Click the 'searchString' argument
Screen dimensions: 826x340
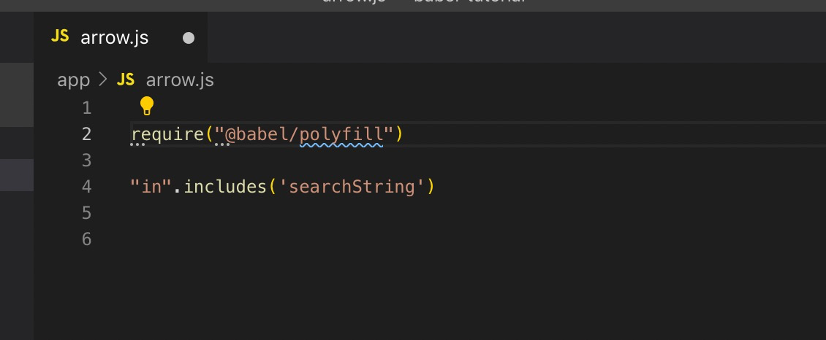tap(352, 187)
